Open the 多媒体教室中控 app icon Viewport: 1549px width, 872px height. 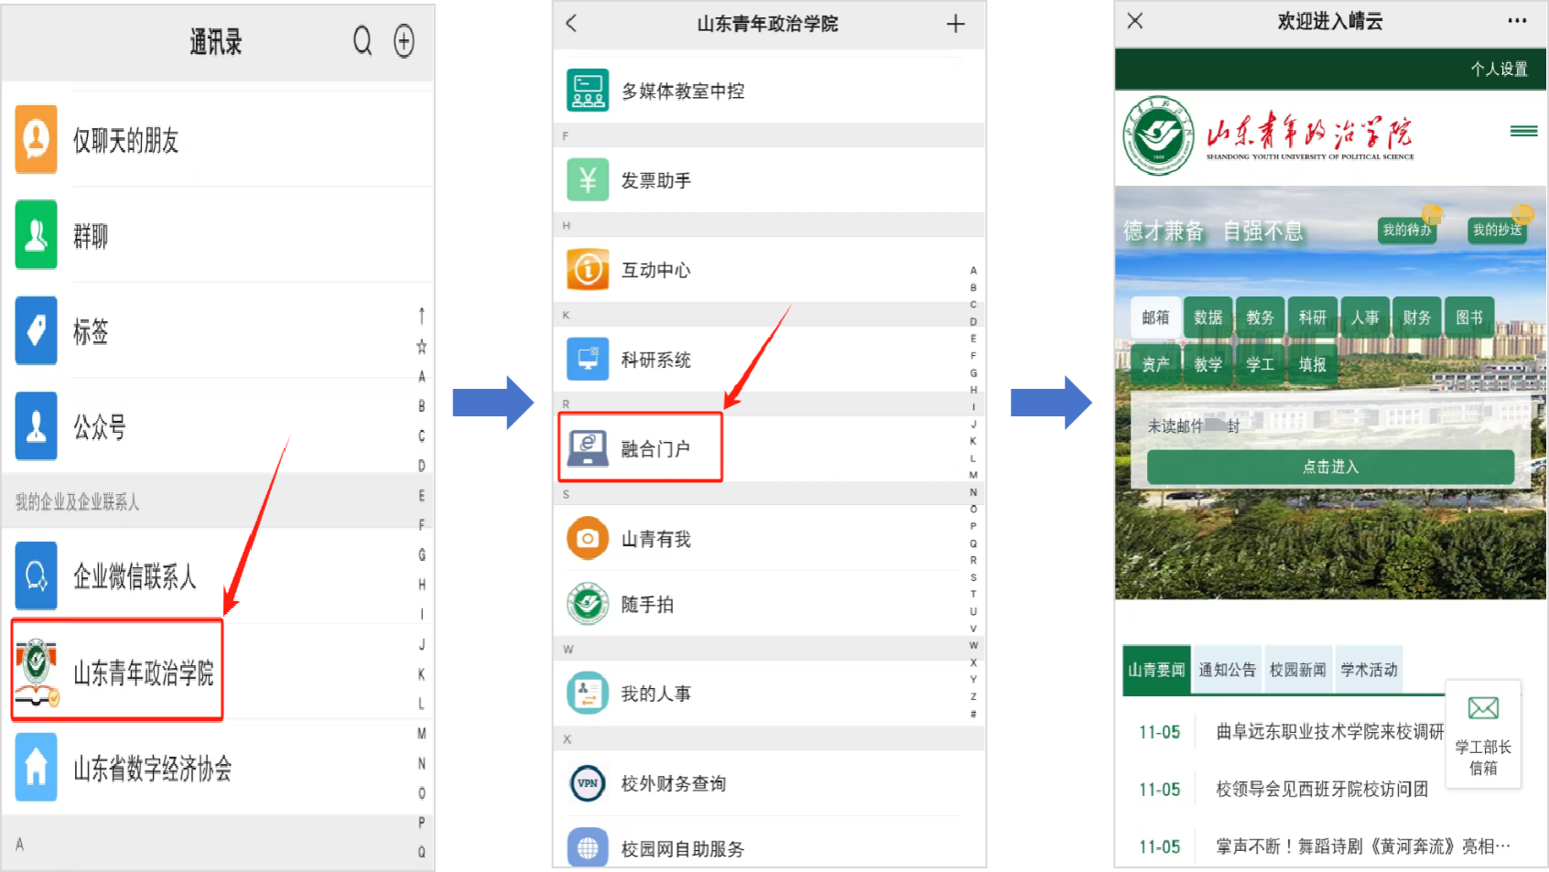(x=588, y=91)
